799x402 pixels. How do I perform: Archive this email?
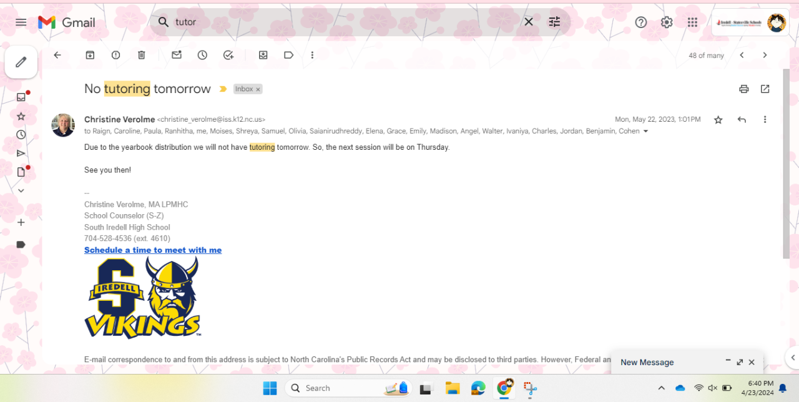point(90,55)
